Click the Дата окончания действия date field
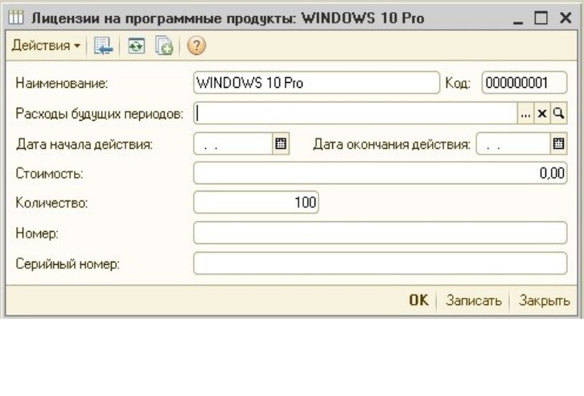Image resolution: width=584 pixels, height=396 pixels. (513, 143)
